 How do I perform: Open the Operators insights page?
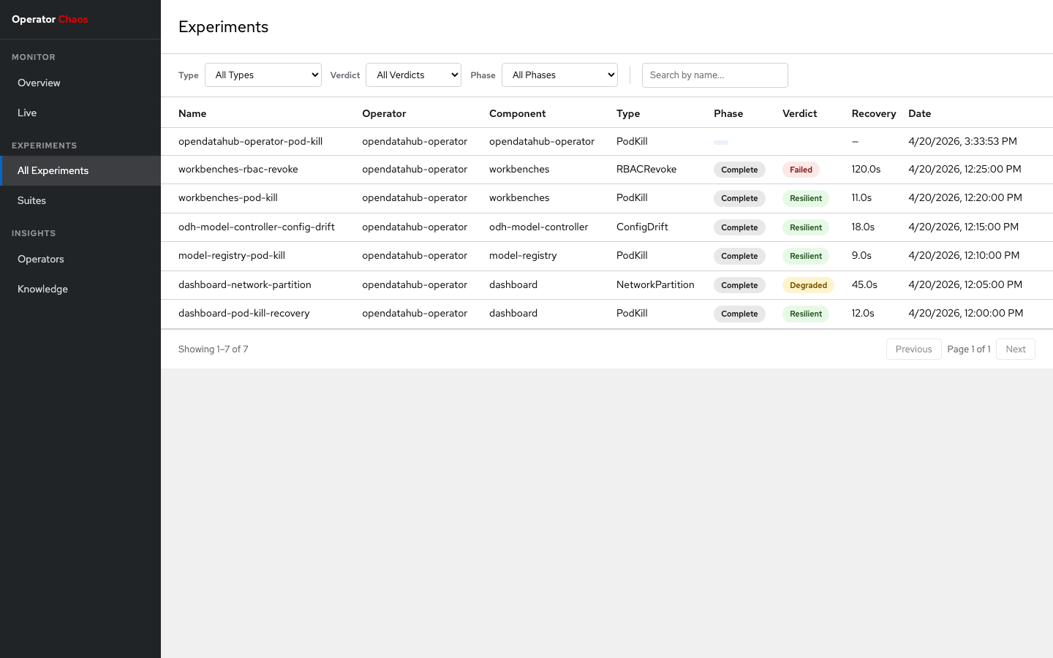click(41, 260)
